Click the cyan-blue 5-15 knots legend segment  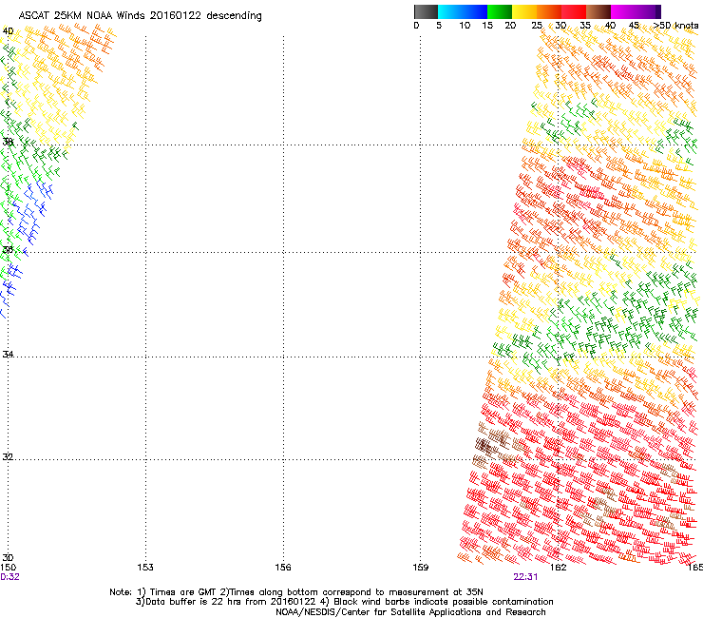click(463, 11)
